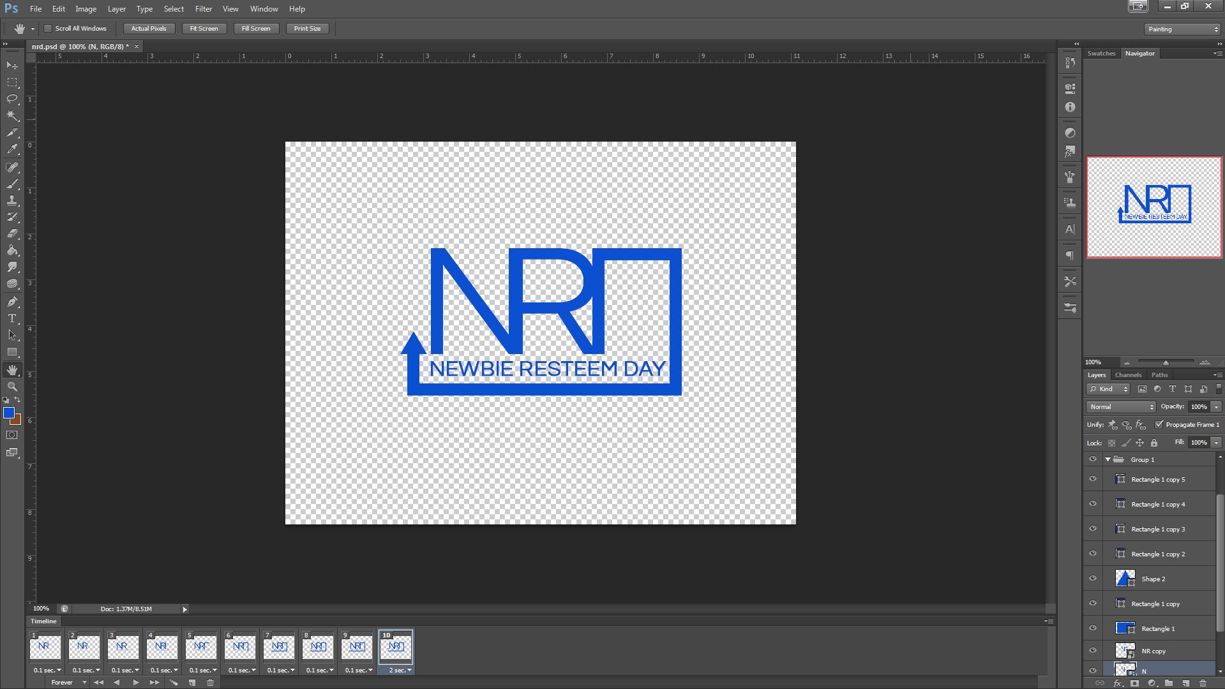
Task: Click the blue foreground color swatch
Action: (8, 413)
